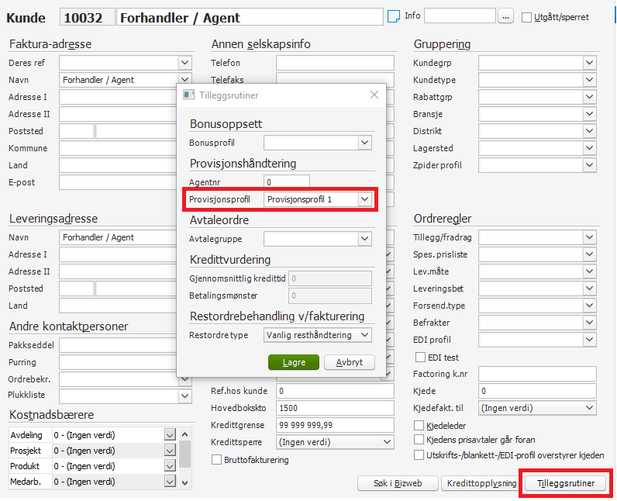
Task: Click the Faktura-adresse Land field
Action: click(x=118, y=165)
